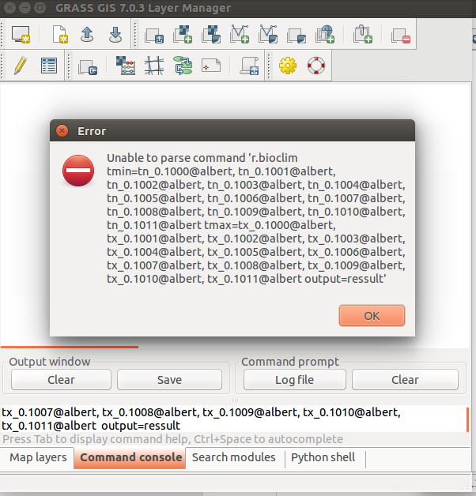Switch to the Python shell tab
The height and width of the screenshot is (496, 476).
323,457
